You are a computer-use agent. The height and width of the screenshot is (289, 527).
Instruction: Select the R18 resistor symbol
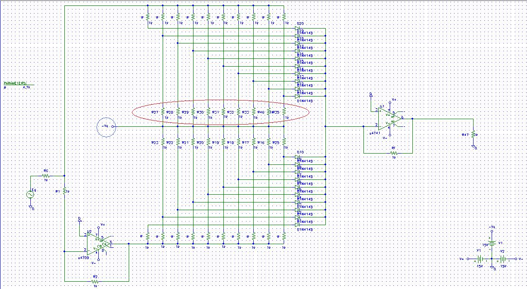point(238,141)
